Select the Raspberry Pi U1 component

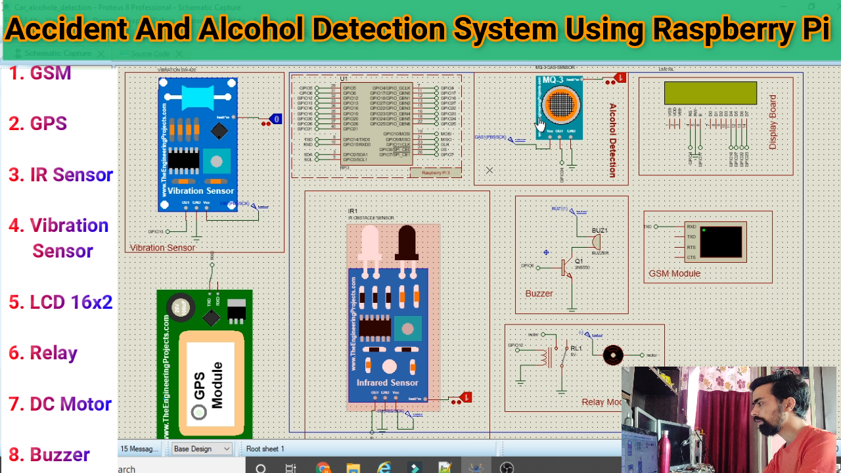pos(376,122)
